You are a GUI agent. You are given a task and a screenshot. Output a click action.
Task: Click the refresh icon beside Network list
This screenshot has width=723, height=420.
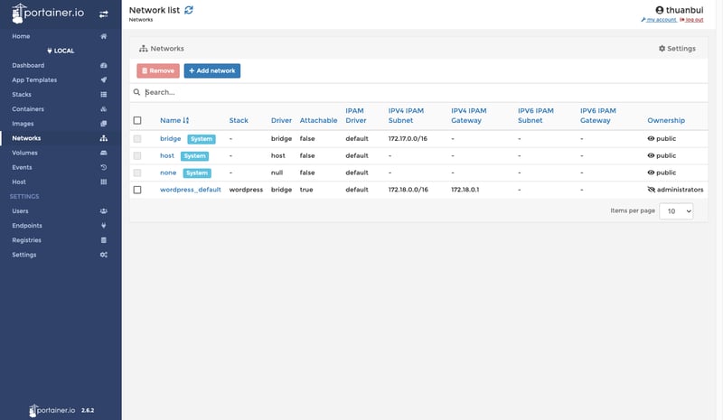189,9
